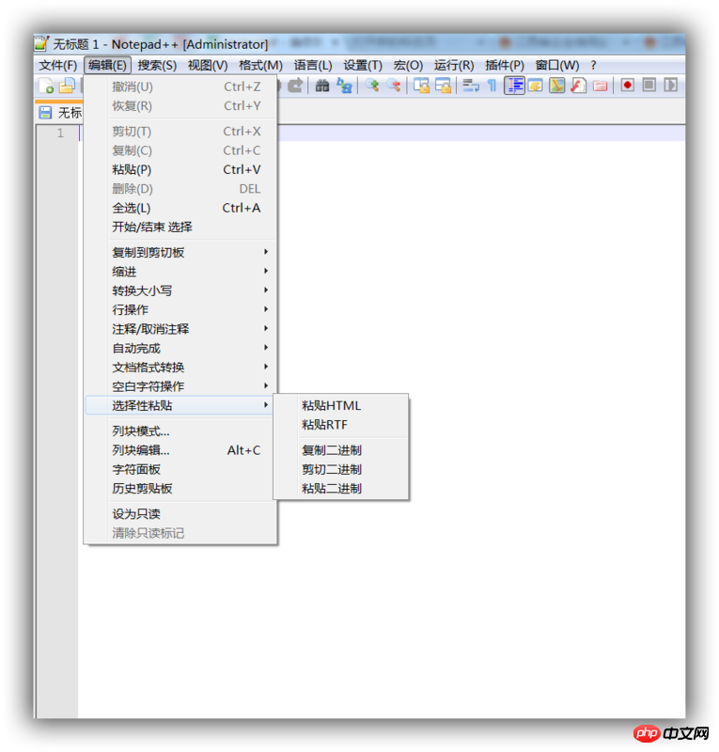Open the 搜索(S) menu
719x752 pixels.
[157, 65]
